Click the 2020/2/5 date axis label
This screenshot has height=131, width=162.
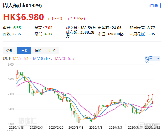point(36,128)
